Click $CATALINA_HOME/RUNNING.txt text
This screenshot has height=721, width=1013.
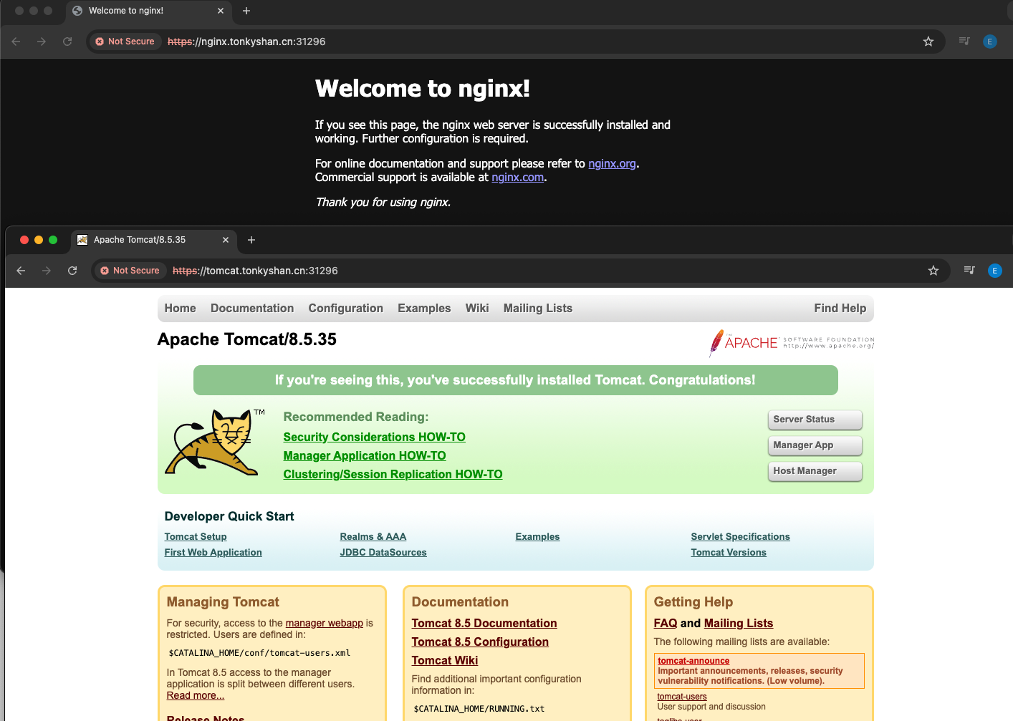479,709
